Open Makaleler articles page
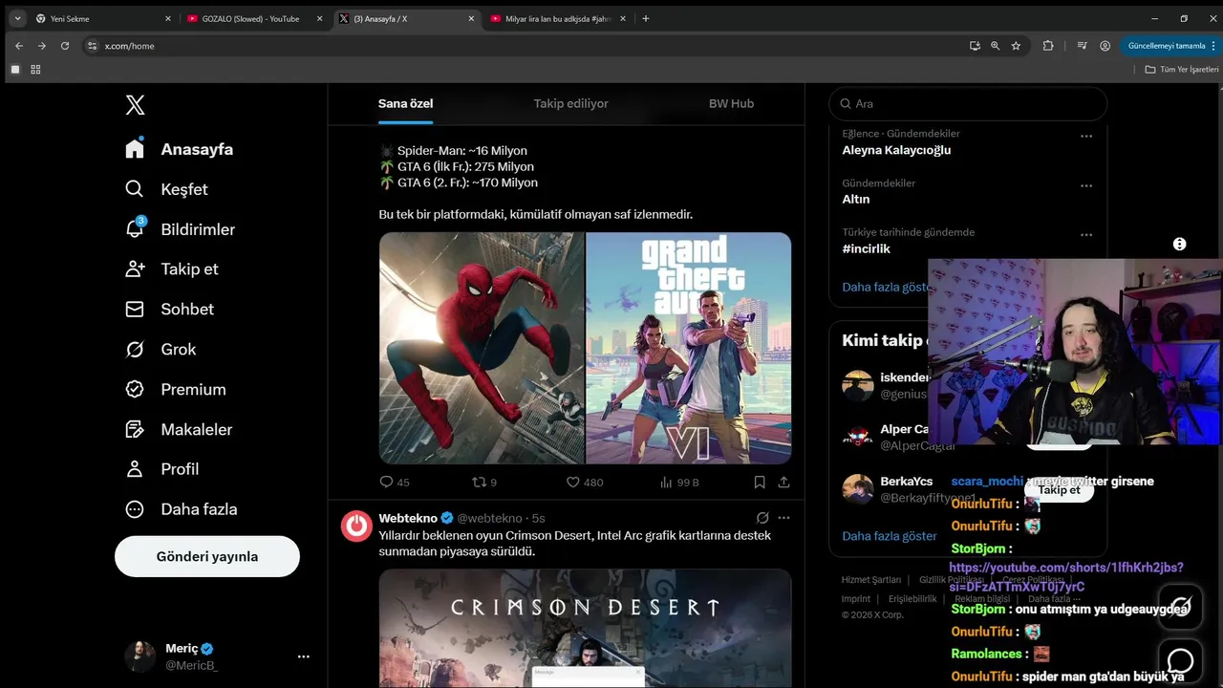Screen dimensions: 1223x688 (179, 430)
